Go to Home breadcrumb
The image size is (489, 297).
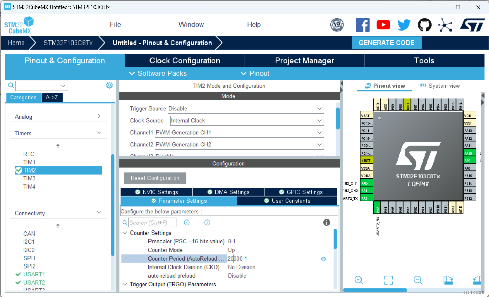click(x=16, y=43)
